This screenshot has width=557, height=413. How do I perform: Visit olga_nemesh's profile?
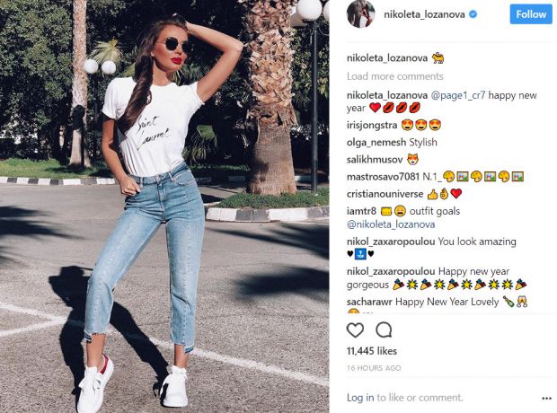tap(376, 143)
